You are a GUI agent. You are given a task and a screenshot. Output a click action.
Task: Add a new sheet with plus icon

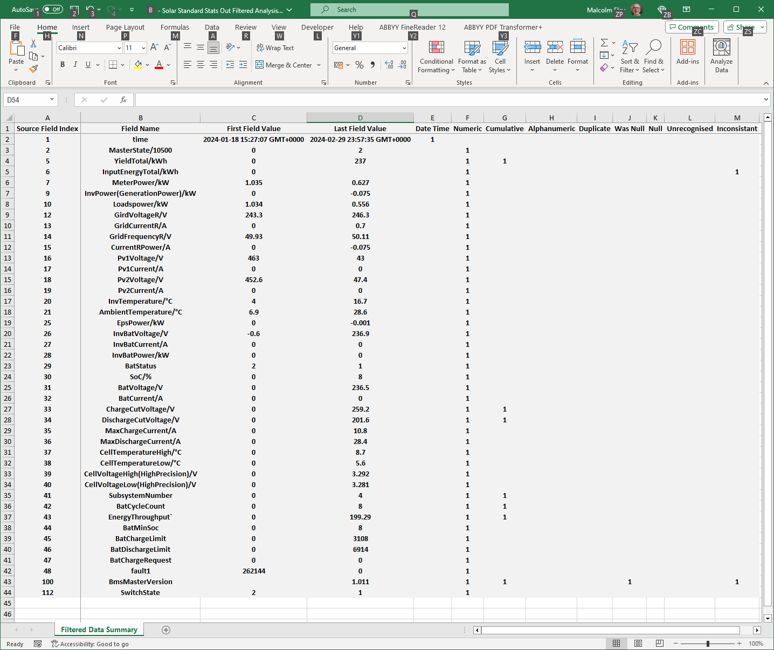[166, 630]
